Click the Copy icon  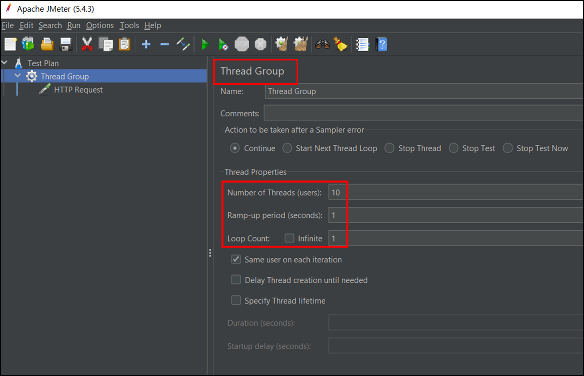(x=106, y=44)
